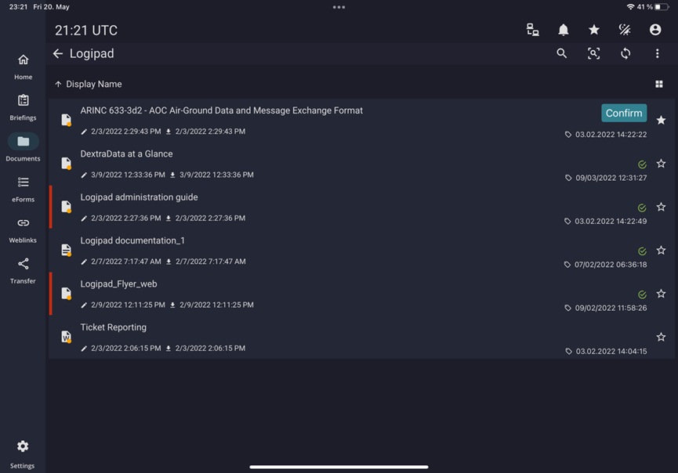Open the notifications bell
678x473 pixels.
coord(563,30)
